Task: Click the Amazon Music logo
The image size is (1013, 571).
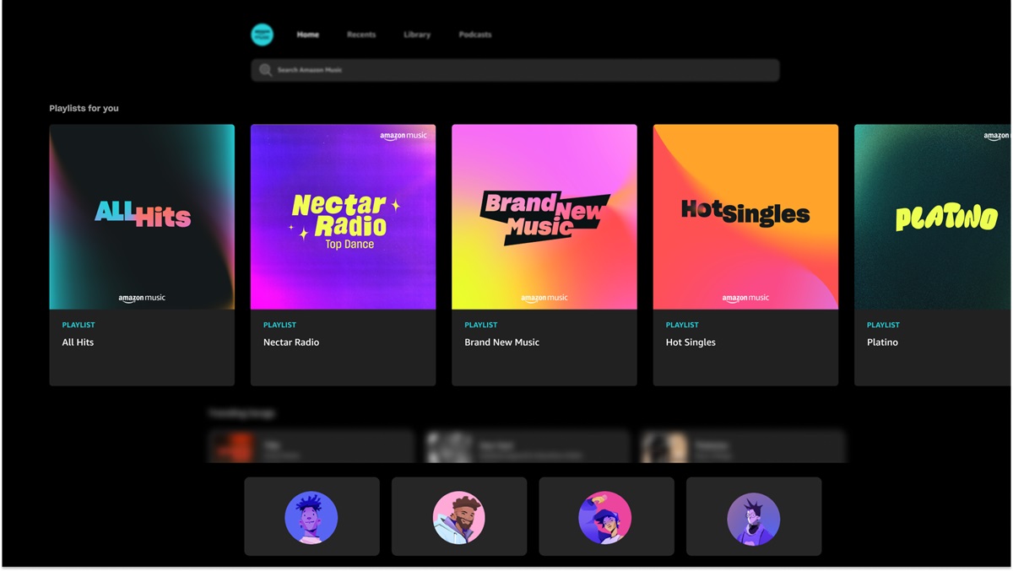Action: click(x=263, y=35)
